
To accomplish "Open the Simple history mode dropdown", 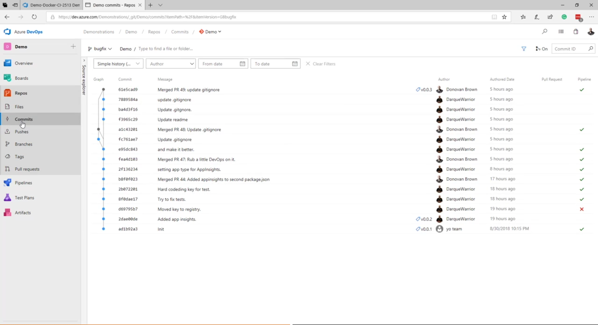I will point(118,64).
